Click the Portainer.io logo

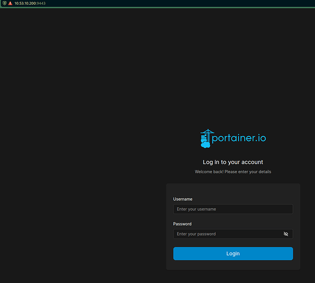[x=233, y=139]
